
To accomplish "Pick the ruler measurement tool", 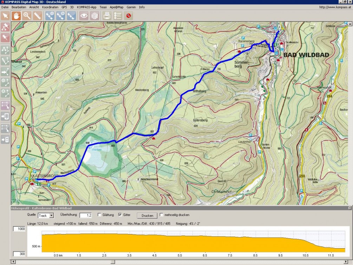I will click(x=37, y=16).
